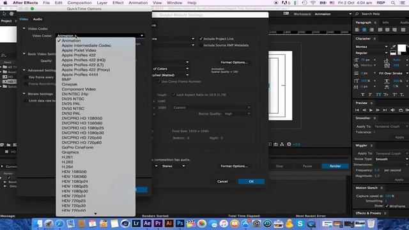
Task: Click the eyedropper icon in Character panel
Action: click(x=394, y=47)
